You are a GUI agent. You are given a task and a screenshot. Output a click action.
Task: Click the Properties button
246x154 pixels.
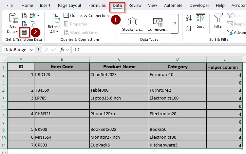pyautogui.click(x=76, y=24)
